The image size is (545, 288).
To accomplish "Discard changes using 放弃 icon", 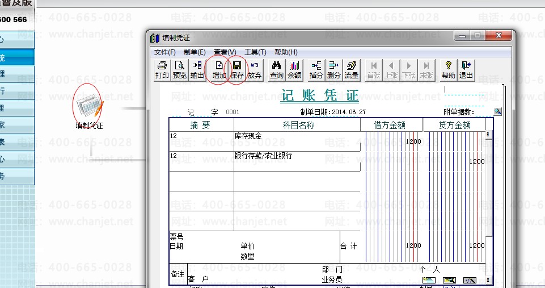I will click(x=255, y=70).
